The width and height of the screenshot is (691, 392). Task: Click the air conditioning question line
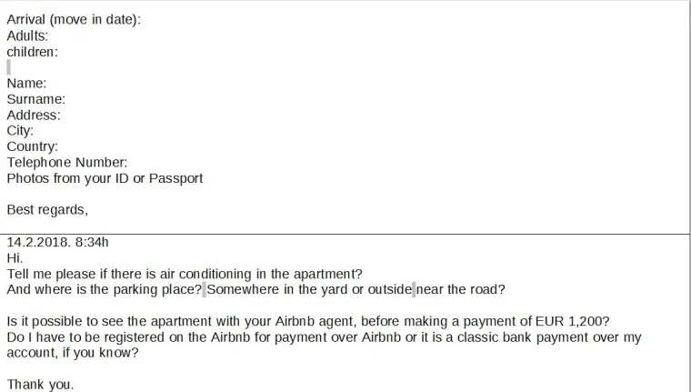(x=185, y=274)
